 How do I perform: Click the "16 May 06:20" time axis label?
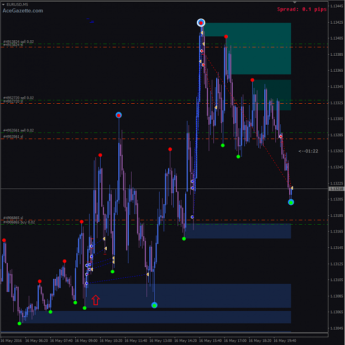click(36, 341)
